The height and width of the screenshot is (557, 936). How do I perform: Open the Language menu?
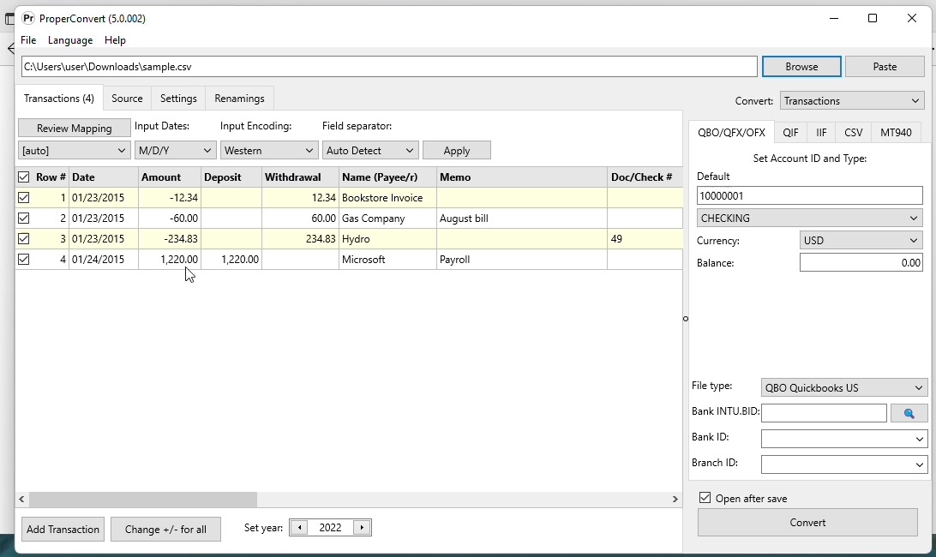69,40
